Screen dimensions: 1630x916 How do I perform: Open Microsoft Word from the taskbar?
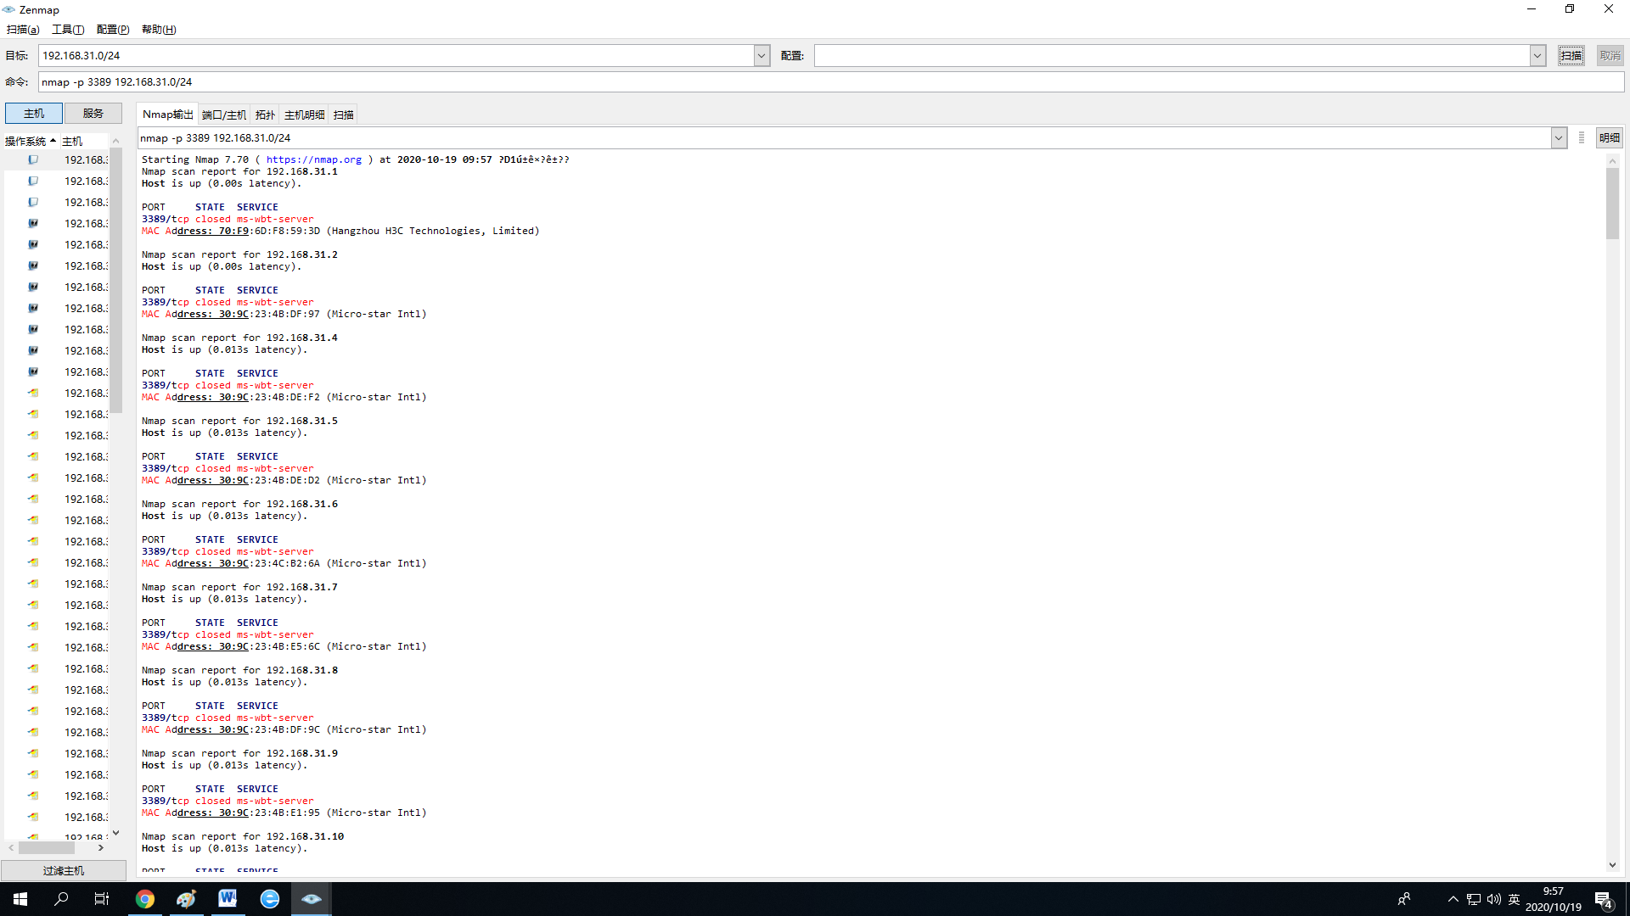click(228, 899)
